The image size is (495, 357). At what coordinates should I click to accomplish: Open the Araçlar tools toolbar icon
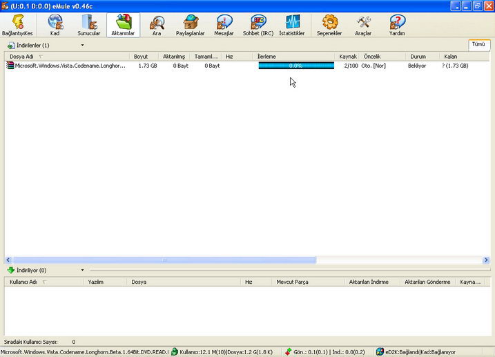coord(363,25)
